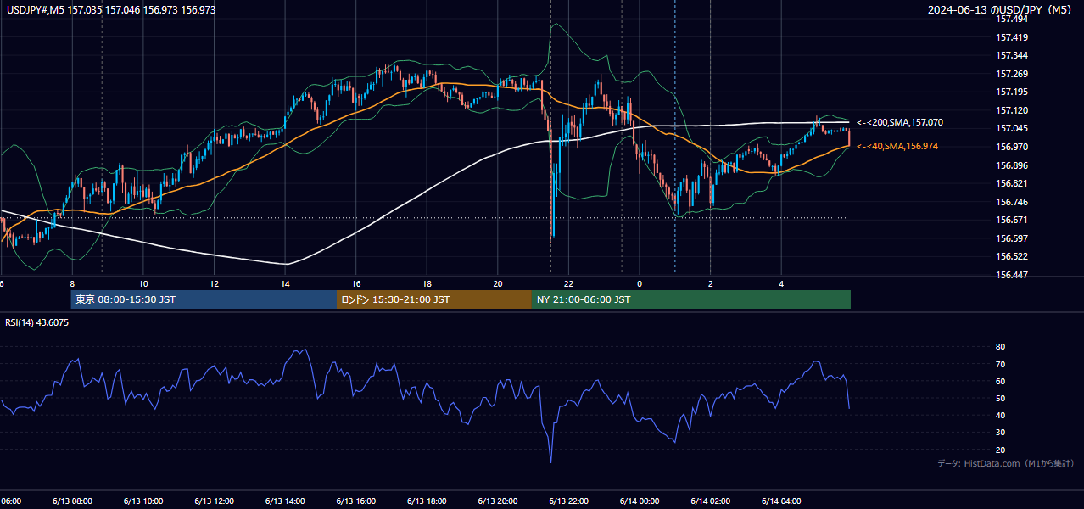Screen dimensions: 1084x509
Task: Click the RSI scale value 50
Action: (x=1001, y=398)
